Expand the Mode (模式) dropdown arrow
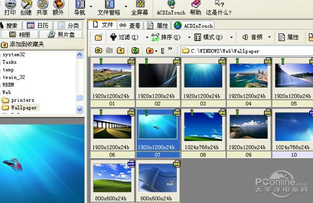313x203 pixels. click(x=231, y=38)
